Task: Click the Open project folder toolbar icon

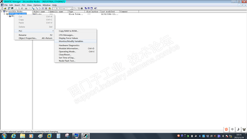Action: coord(5,8)
